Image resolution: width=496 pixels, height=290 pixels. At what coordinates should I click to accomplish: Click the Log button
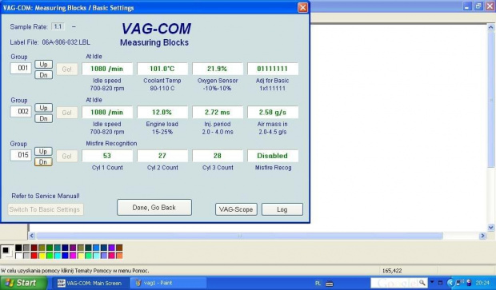click(x=282, y=209)
